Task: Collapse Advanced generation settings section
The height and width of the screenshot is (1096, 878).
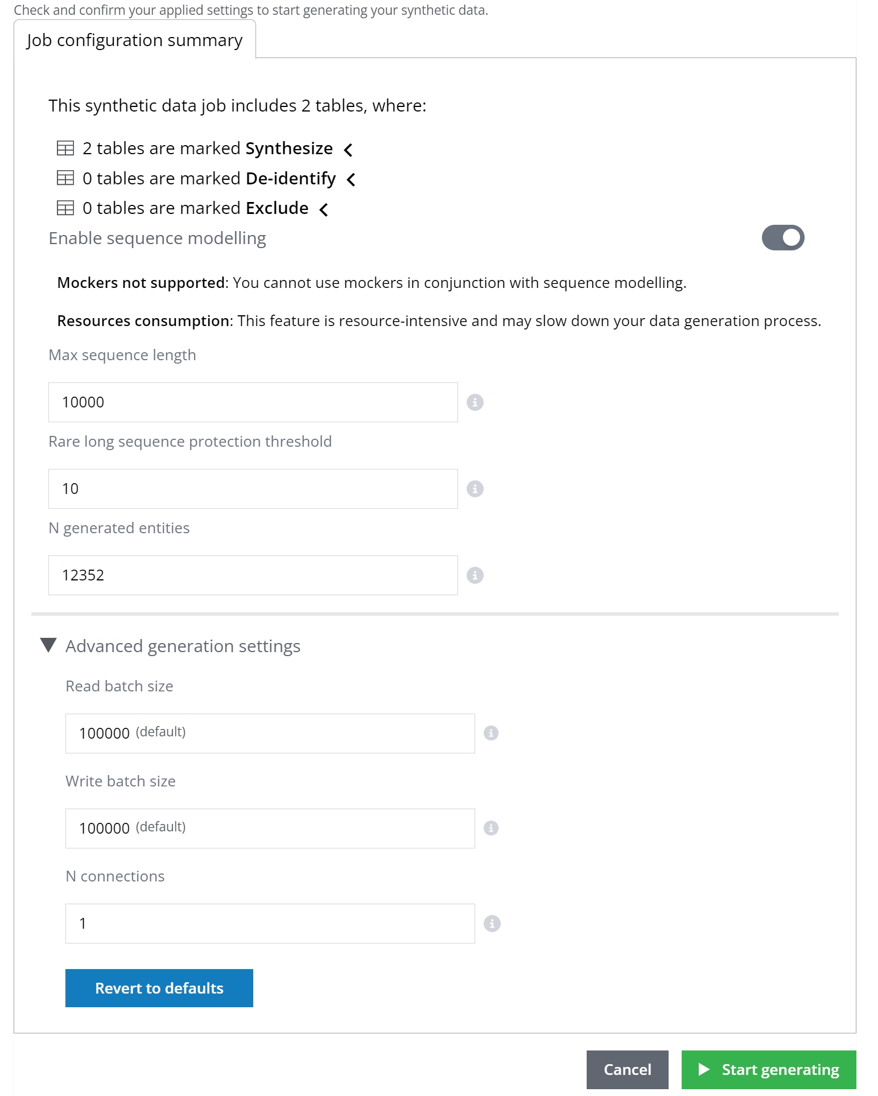Action: (x=49, y=645)
